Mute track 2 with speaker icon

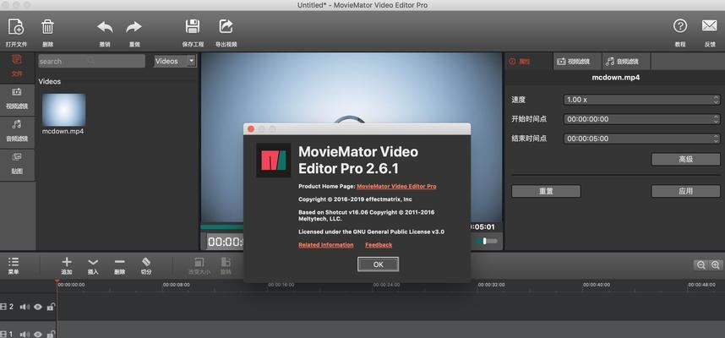[x=25, y=307]
